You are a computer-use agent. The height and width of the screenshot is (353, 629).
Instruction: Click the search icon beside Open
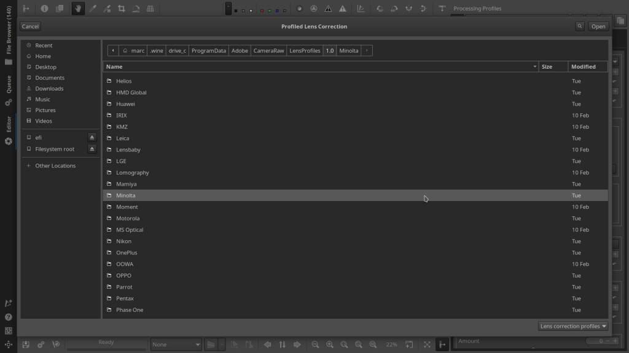pos(580,26)
